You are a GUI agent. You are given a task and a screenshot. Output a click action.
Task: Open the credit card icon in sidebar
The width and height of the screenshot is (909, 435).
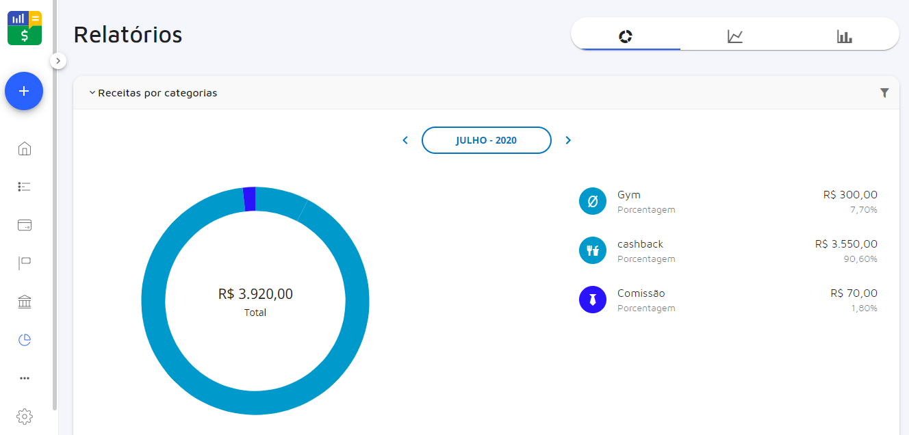pos(25,225)
